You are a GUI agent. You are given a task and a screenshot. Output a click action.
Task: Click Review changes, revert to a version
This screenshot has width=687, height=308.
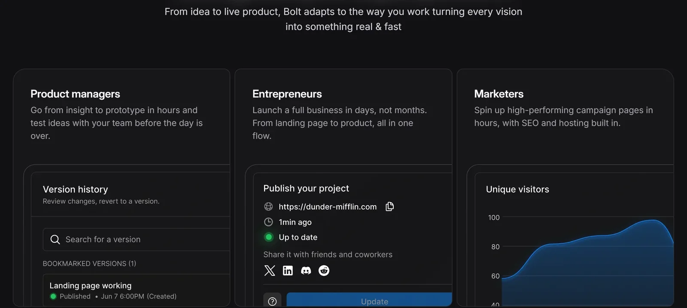click(101, 201)
